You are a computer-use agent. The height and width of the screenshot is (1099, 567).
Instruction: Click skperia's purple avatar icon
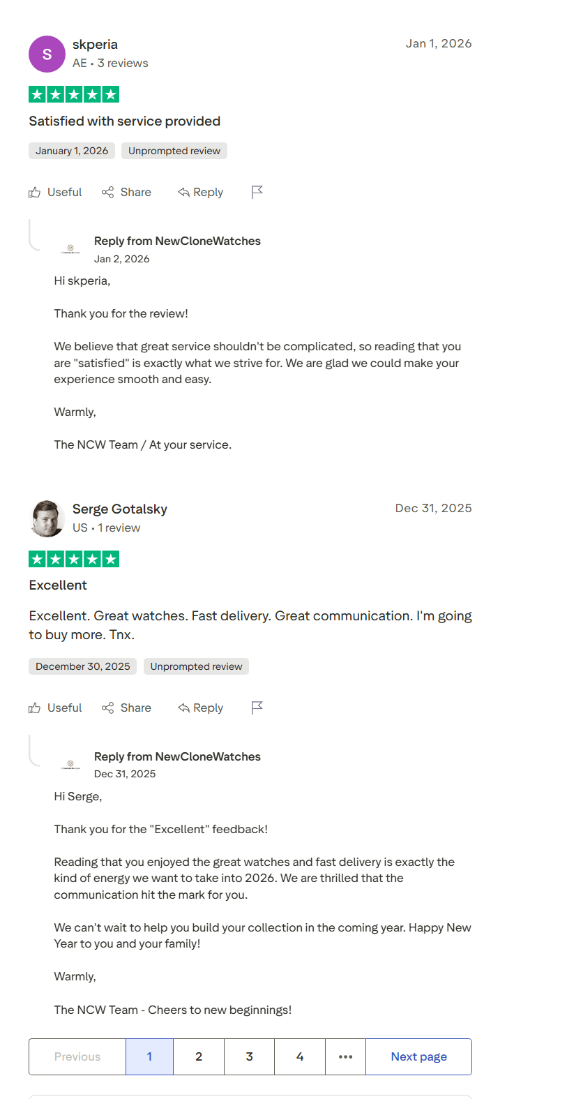click(47, 54)
